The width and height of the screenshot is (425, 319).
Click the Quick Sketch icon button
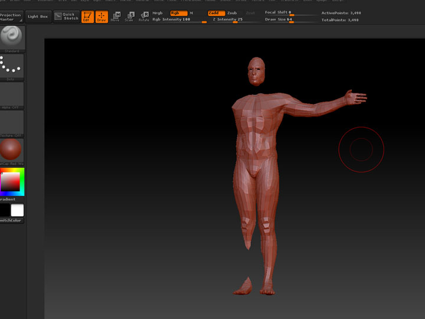[x=66, y=16]
